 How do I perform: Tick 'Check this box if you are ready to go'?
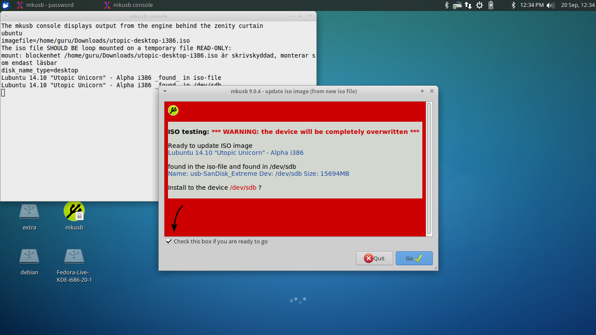tap(168, 241)
